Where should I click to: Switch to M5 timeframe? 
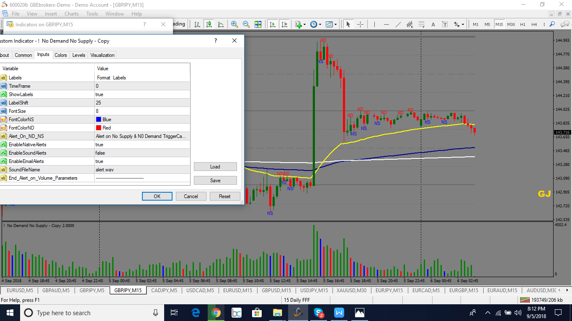click(487, 24)
